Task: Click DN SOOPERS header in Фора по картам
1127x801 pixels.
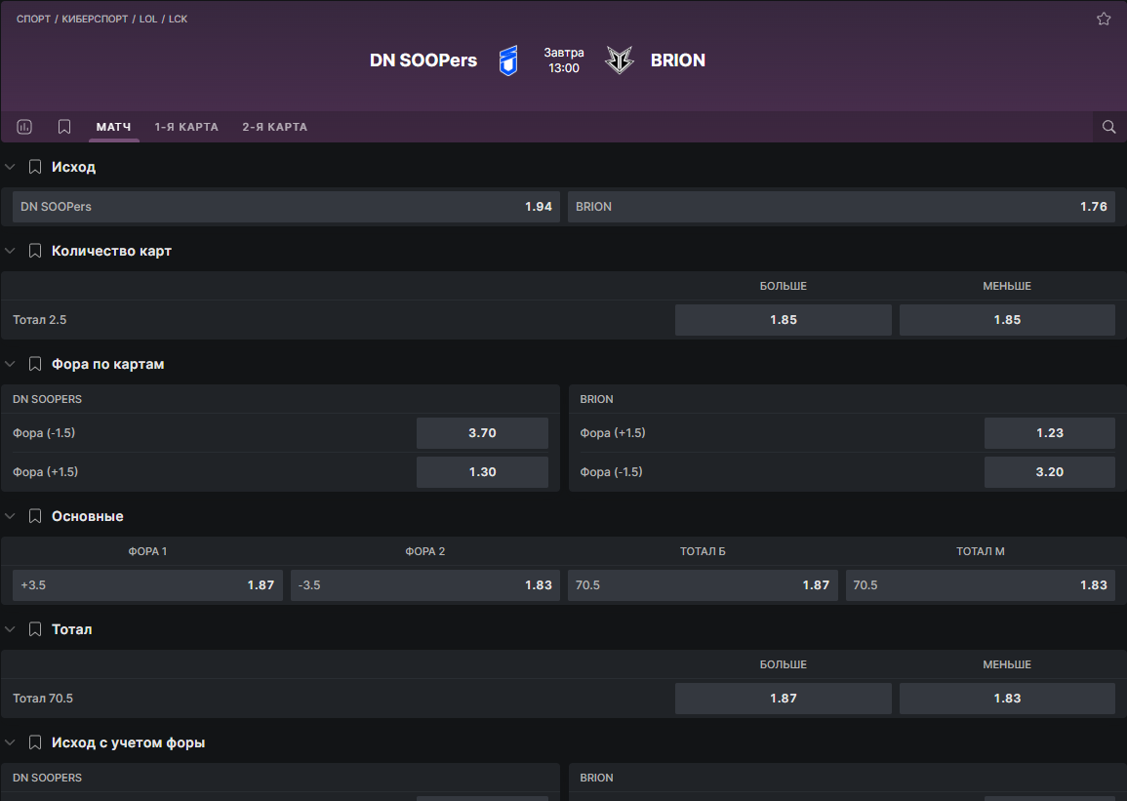Action: (48, 399)
